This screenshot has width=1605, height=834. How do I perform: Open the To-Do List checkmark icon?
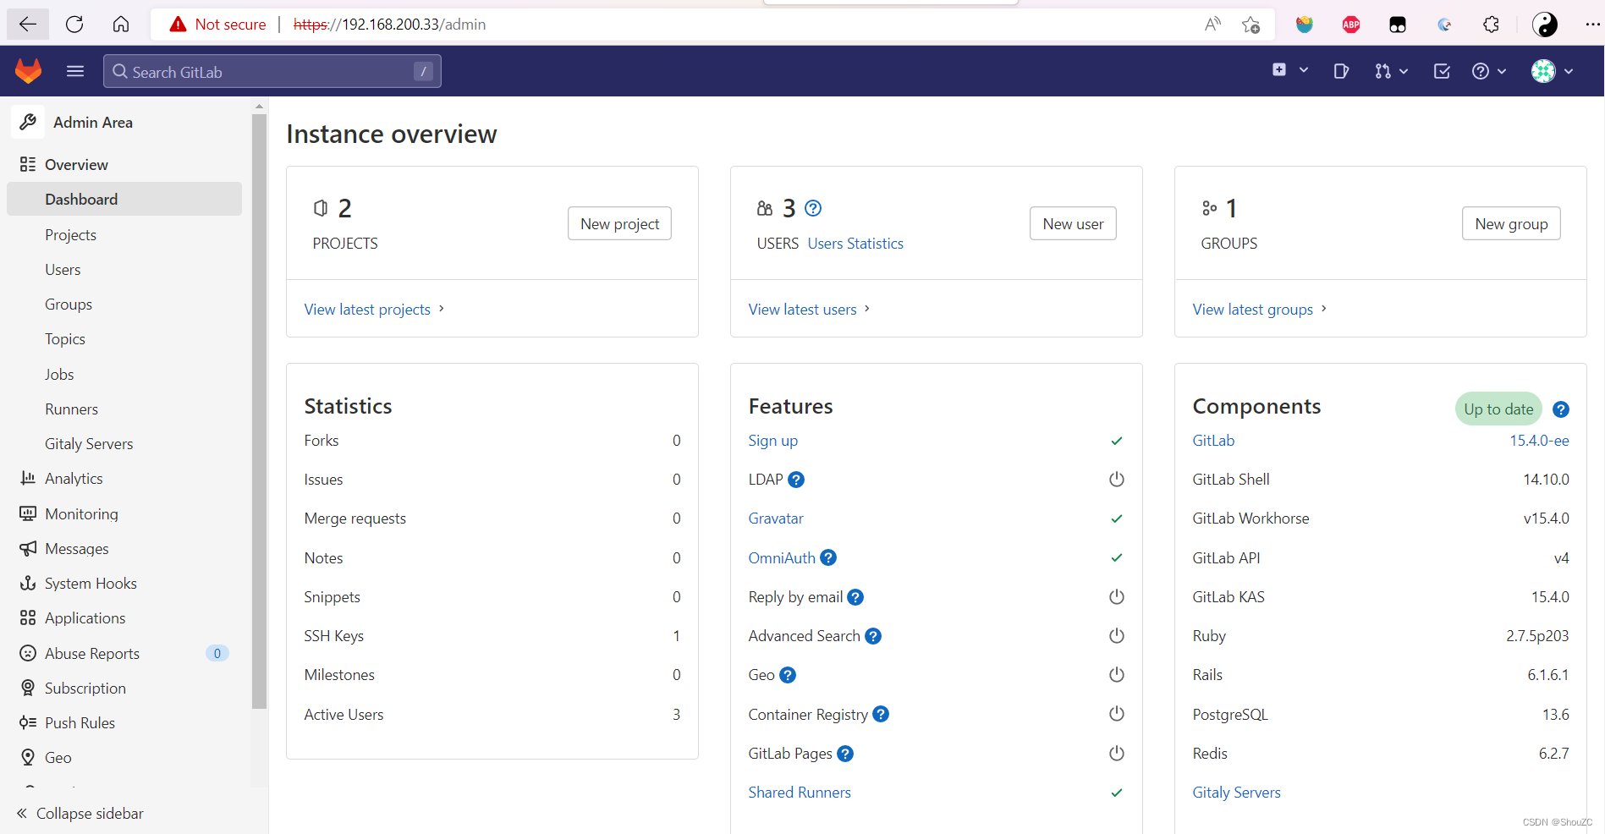coord(1442,71)
